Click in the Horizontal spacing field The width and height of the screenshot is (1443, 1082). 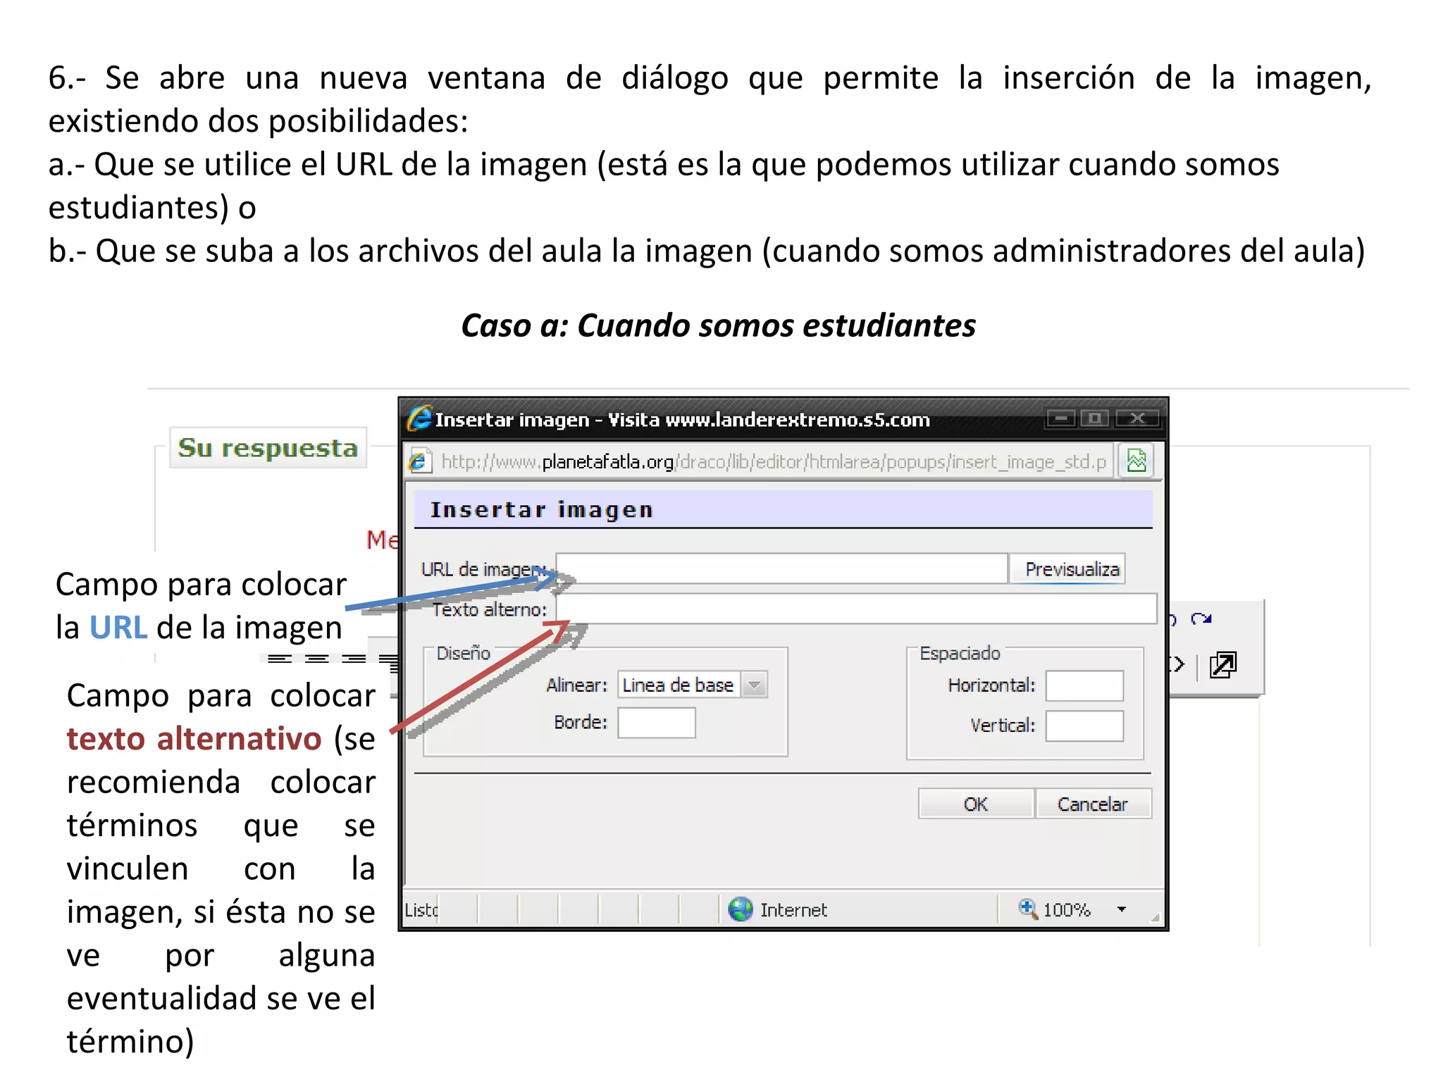(1084, 686)
